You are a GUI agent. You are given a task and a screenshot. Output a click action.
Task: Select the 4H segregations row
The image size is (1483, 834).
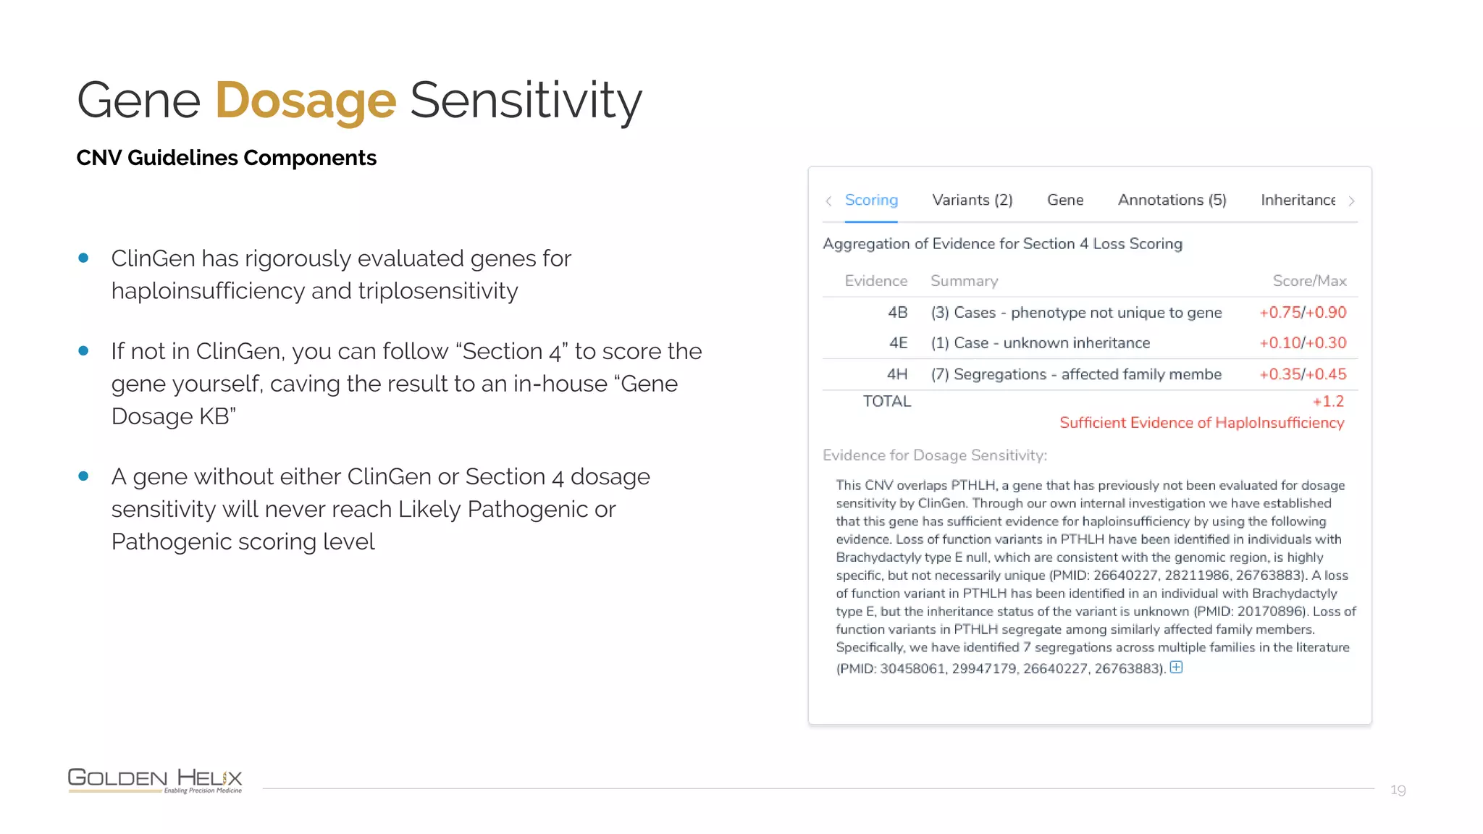tap(1076, 374)
